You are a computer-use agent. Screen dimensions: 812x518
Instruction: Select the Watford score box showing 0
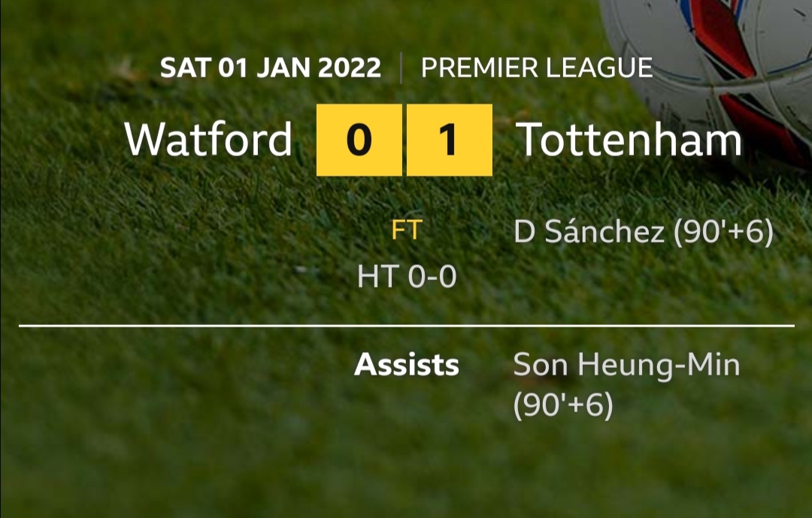359,140
